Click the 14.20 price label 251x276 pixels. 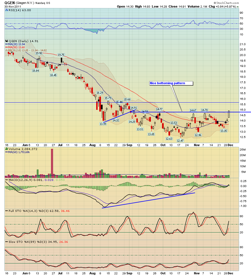(132, 122)
